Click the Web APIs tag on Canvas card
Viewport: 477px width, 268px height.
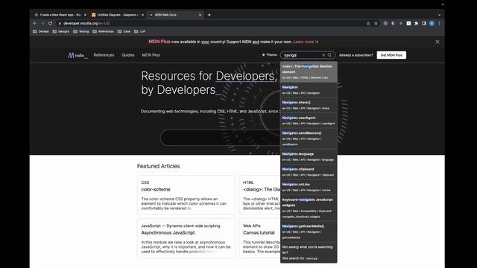252,226
